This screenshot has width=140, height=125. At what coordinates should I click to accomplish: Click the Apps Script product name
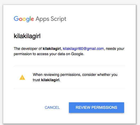(x=51, y=19)
